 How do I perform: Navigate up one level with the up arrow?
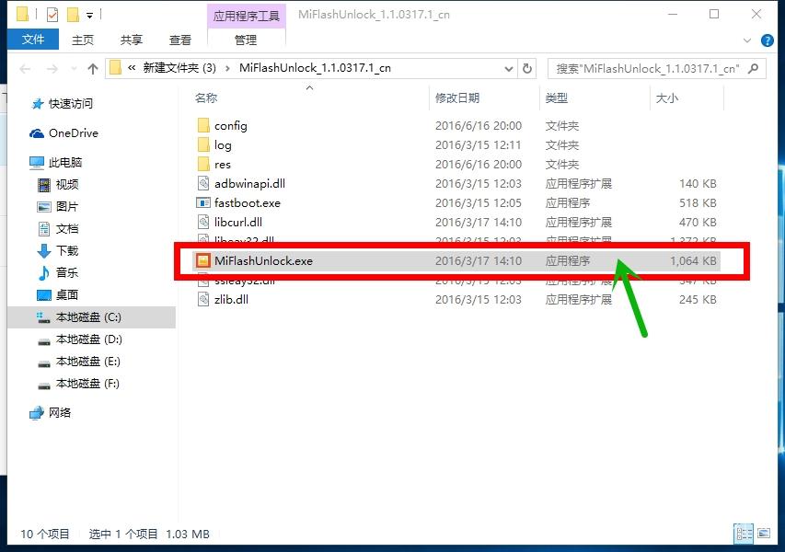coord(92,67)
